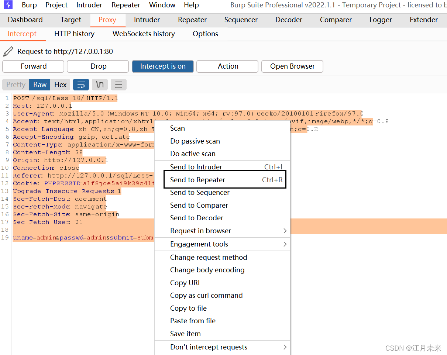This screenshot has height=355, width=447.
Task: Choose Copy to file
Action: coord(222,308)
